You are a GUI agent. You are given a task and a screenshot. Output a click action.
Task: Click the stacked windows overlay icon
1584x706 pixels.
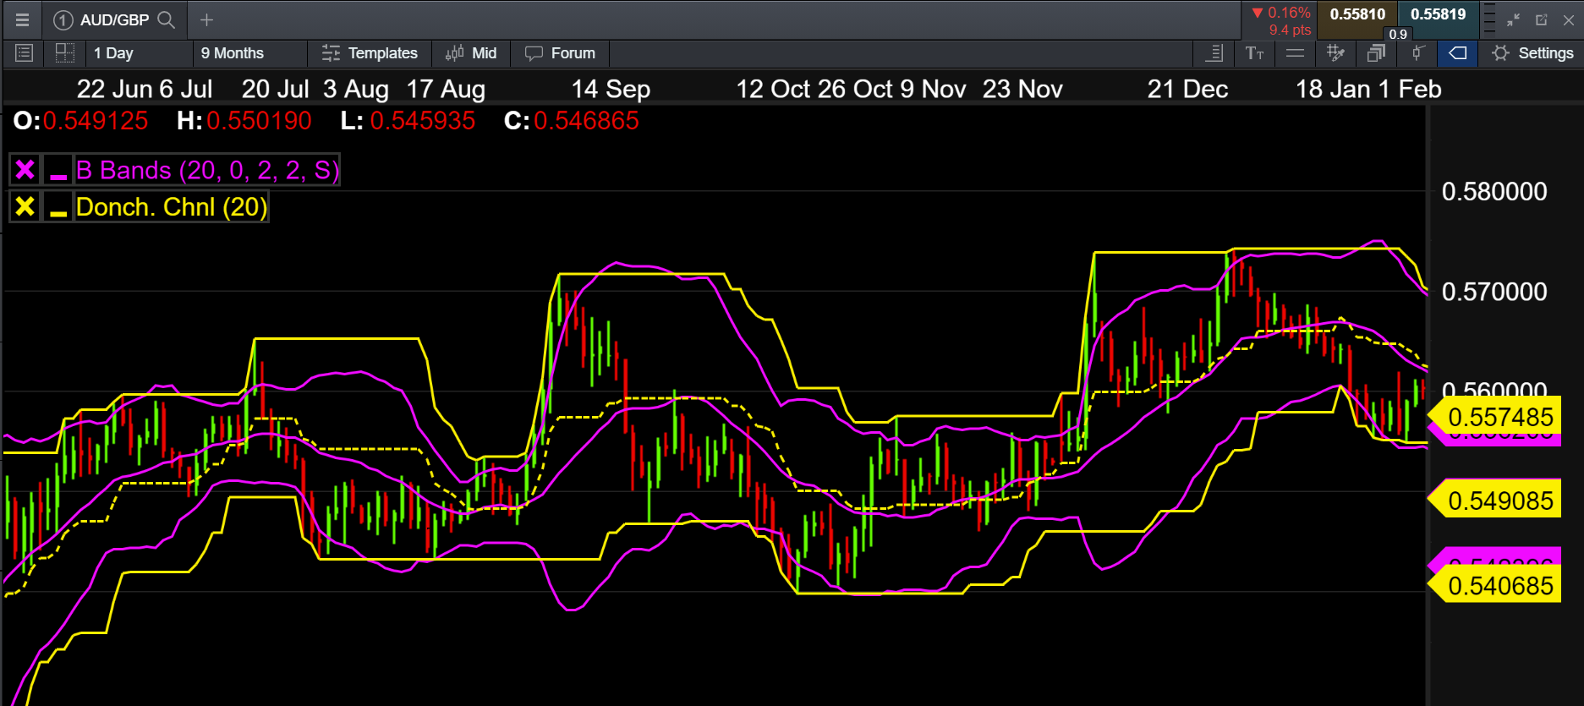(x=1376, y=53)
